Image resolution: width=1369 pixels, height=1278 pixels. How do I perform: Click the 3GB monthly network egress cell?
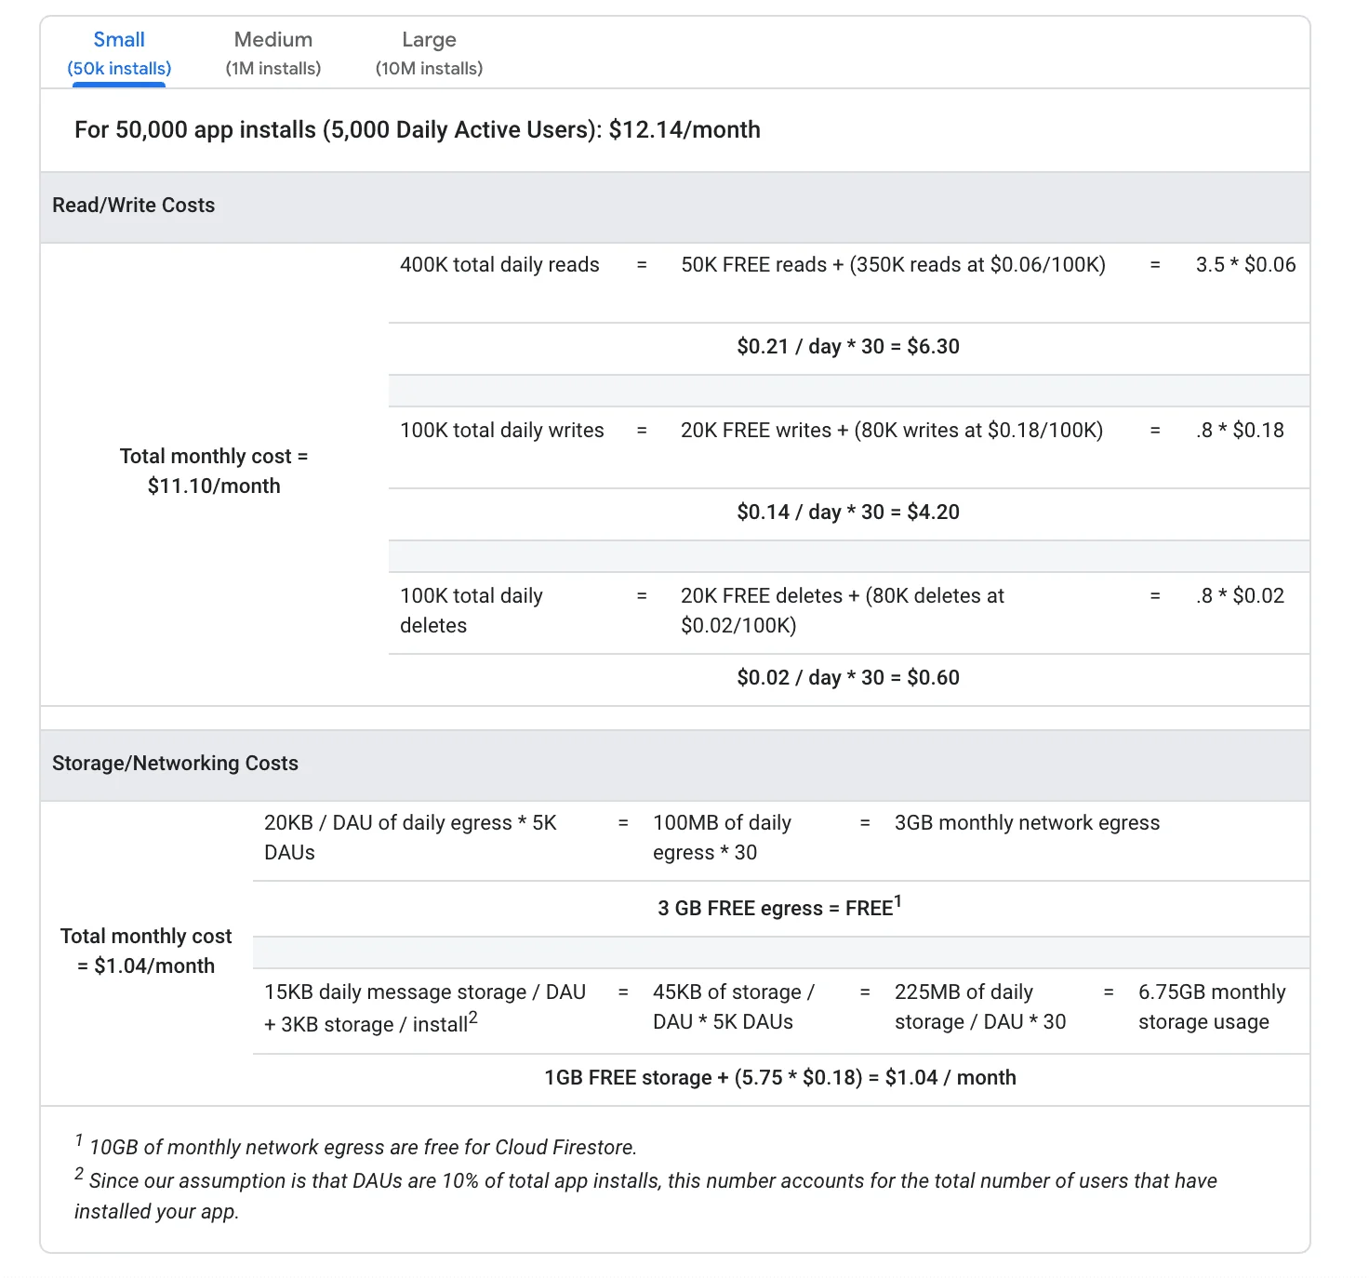click(x=1027, y=823)
